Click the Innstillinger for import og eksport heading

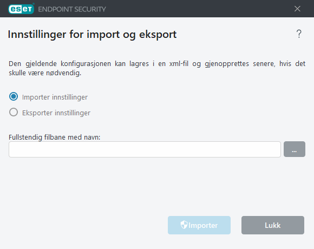92,35
